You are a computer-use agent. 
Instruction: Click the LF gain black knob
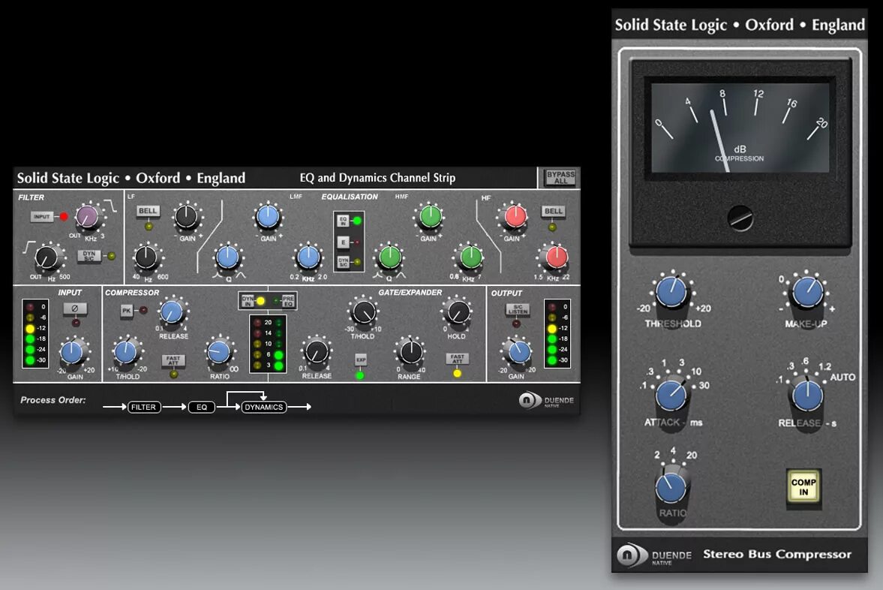pyautogui.click(x=186, y=216)
